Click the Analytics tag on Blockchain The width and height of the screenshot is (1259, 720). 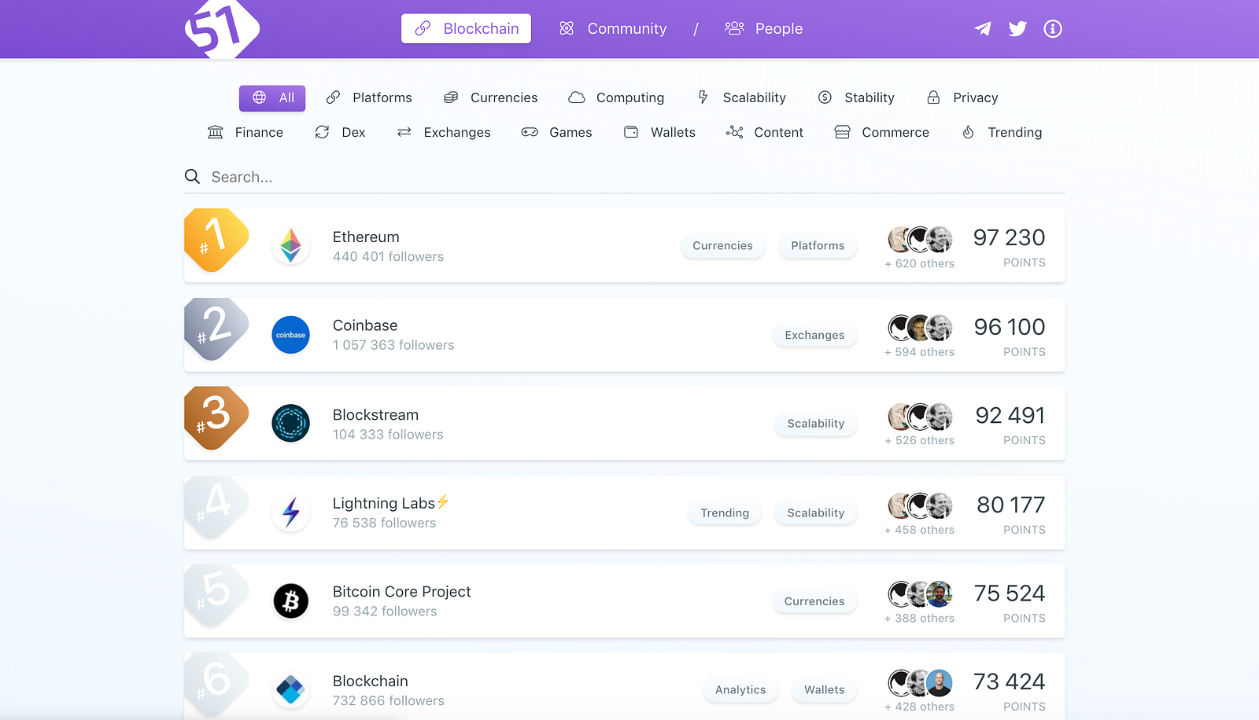point(740,690)
